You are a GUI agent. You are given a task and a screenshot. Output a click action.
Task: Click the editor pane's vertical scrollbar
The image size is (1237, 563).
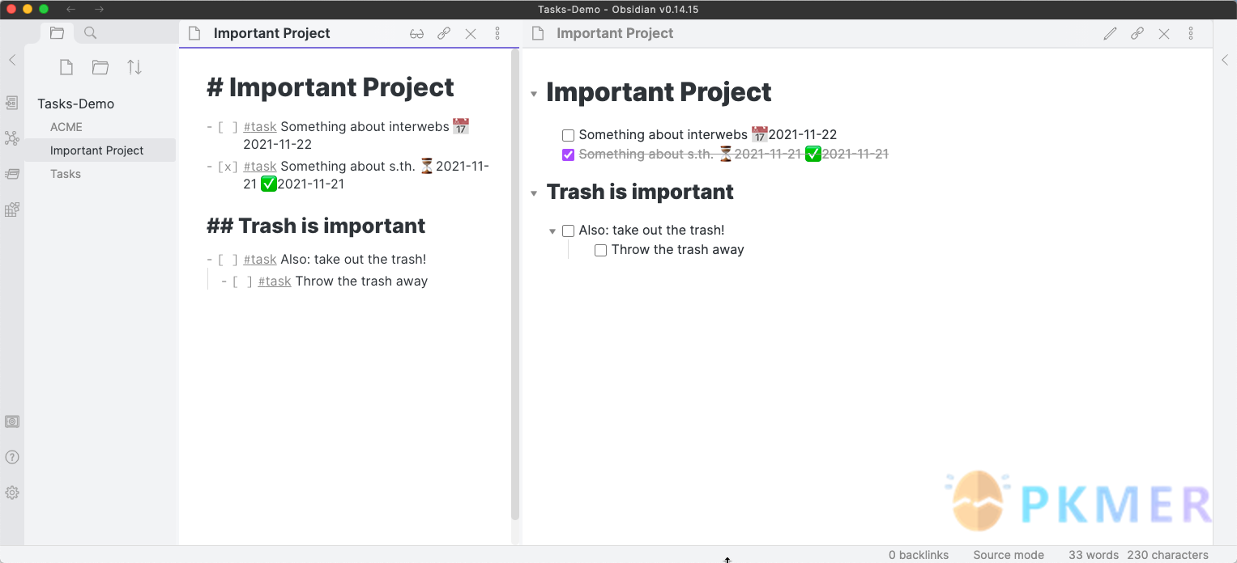pos(515,283)
